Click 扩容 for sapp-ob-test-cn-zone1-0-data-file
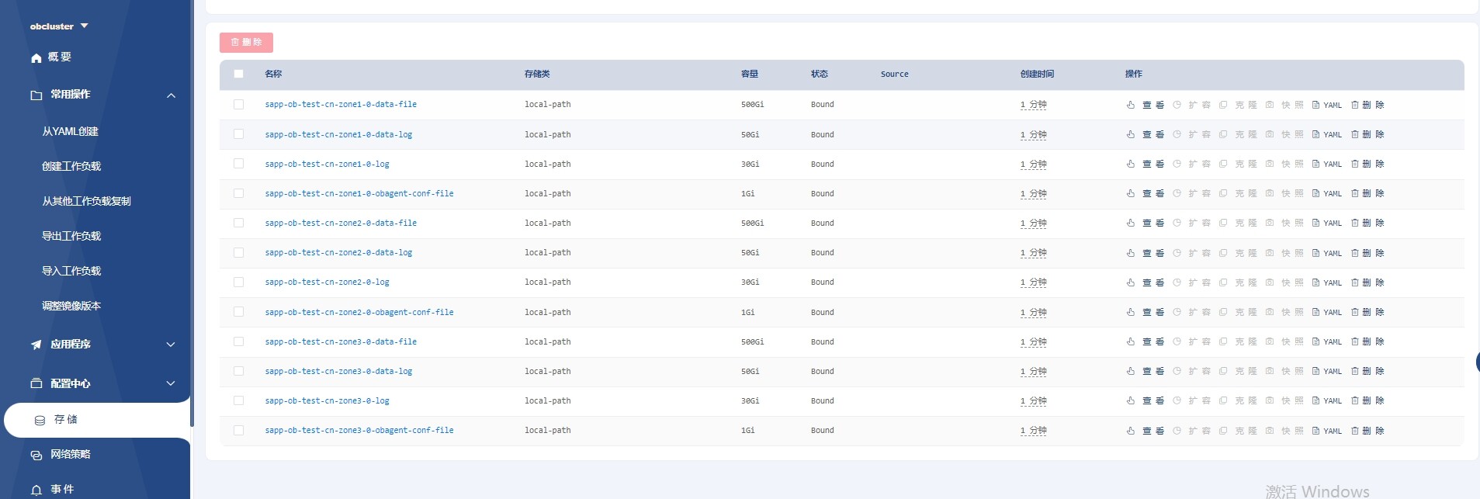Screen dimensions: 1480x499 point(1192,105)
